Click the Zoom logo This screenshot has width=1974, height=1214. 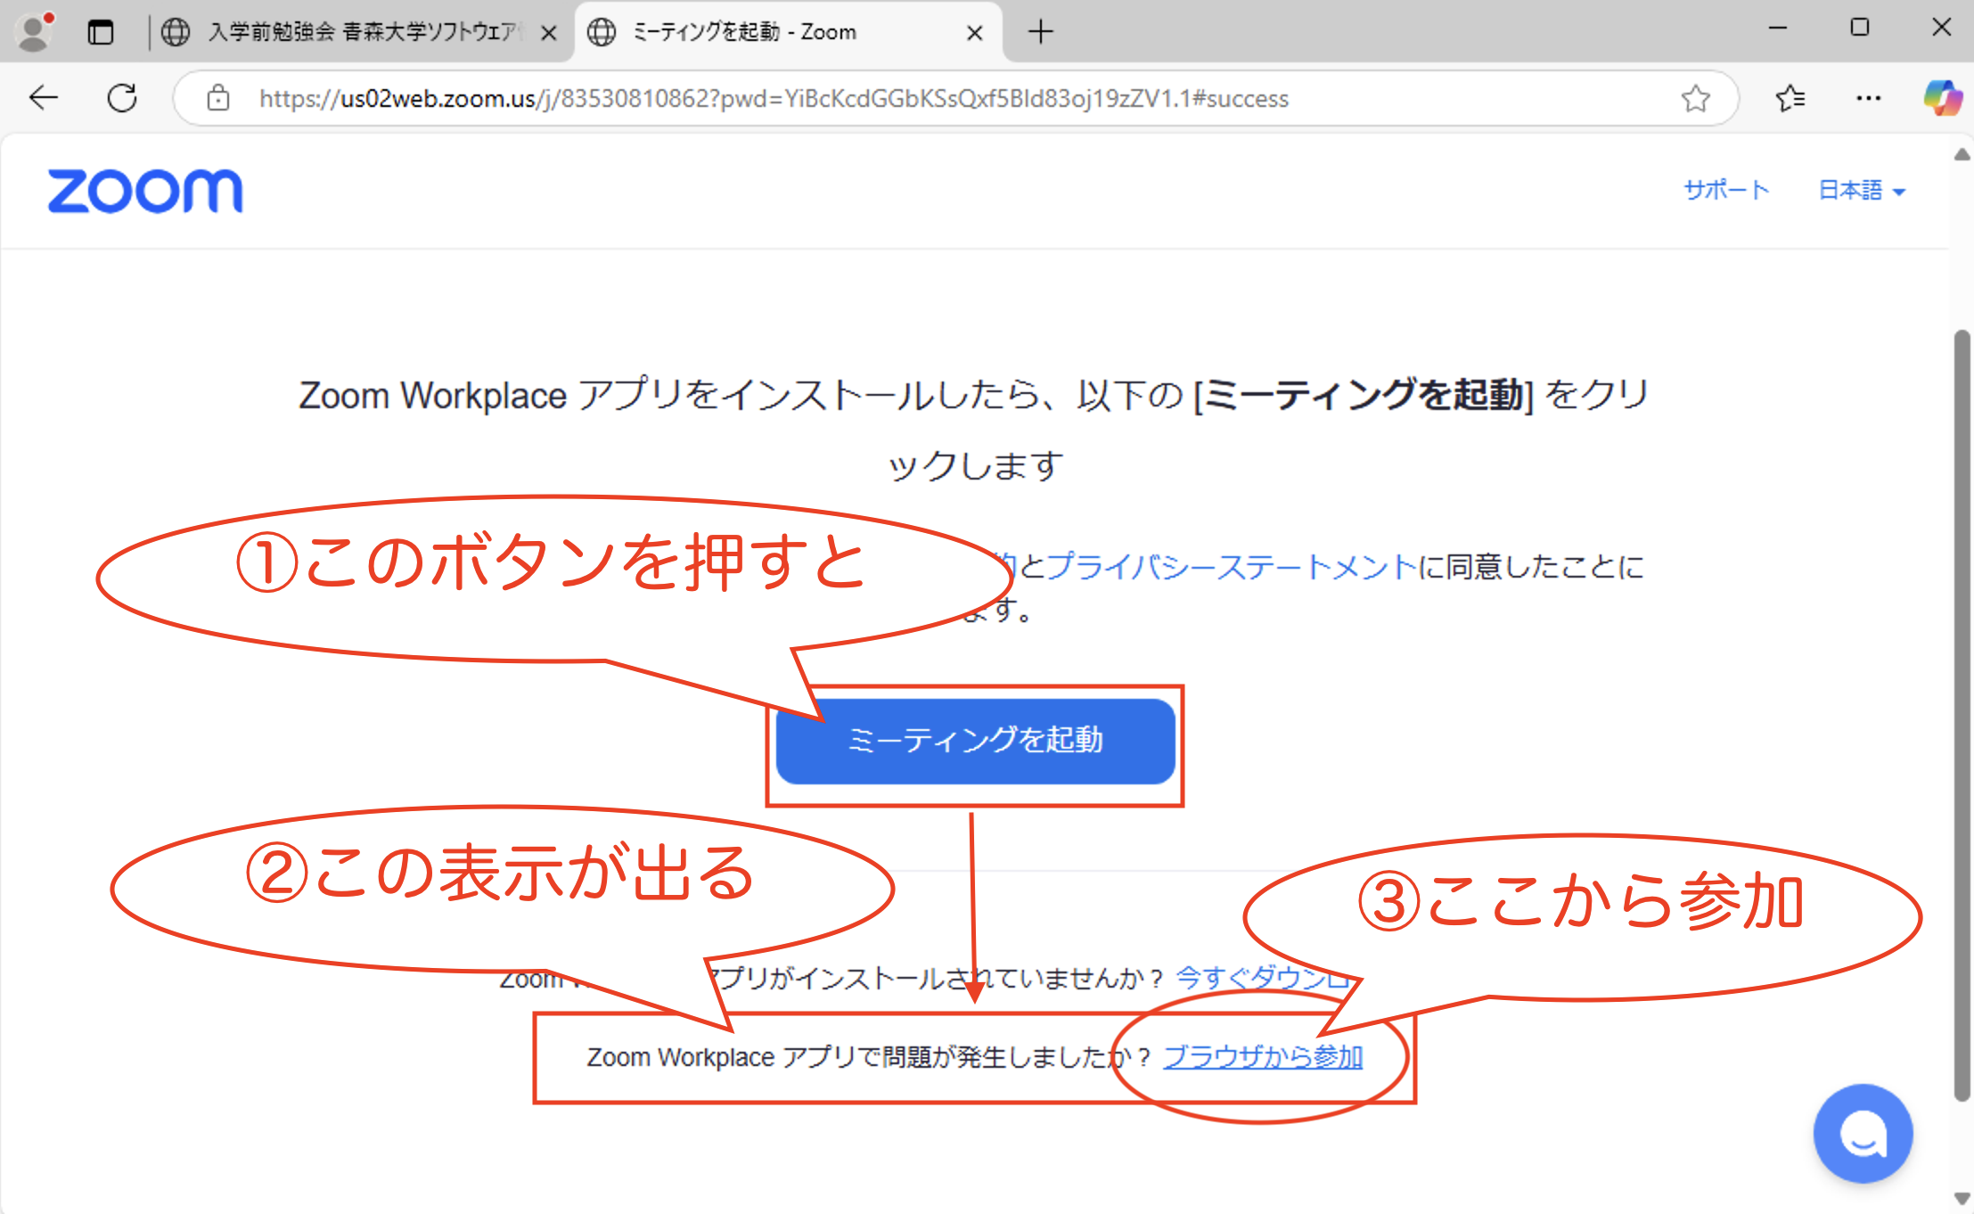pos(145,191)
